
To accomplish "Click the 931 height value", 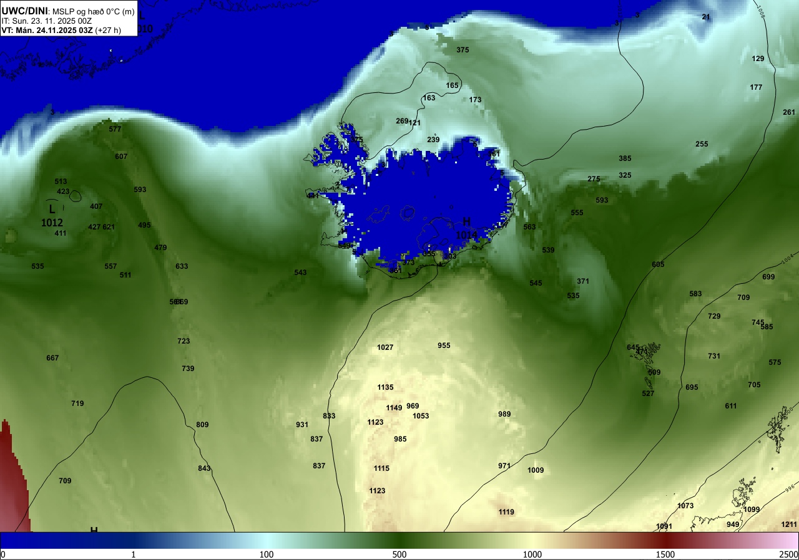I will pos(302,425).
